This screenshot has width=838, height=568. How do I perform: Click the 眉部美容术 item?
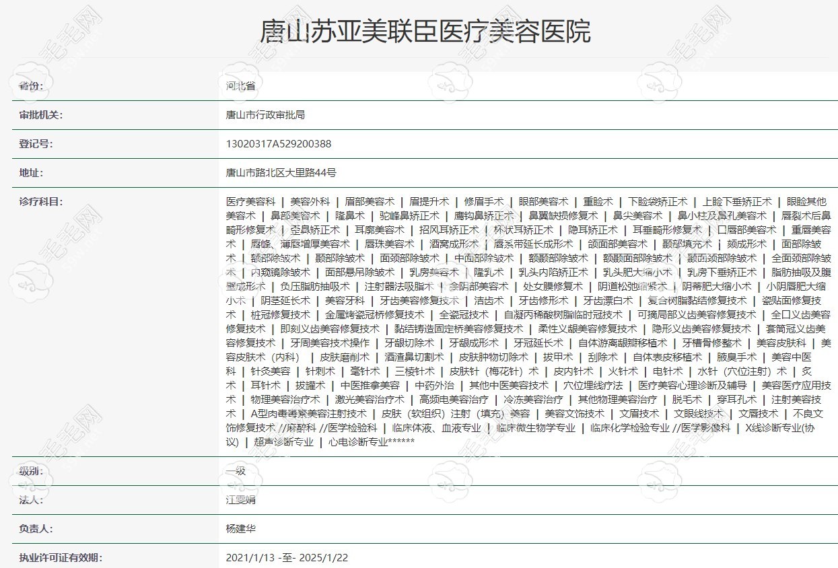pos(370,202)
